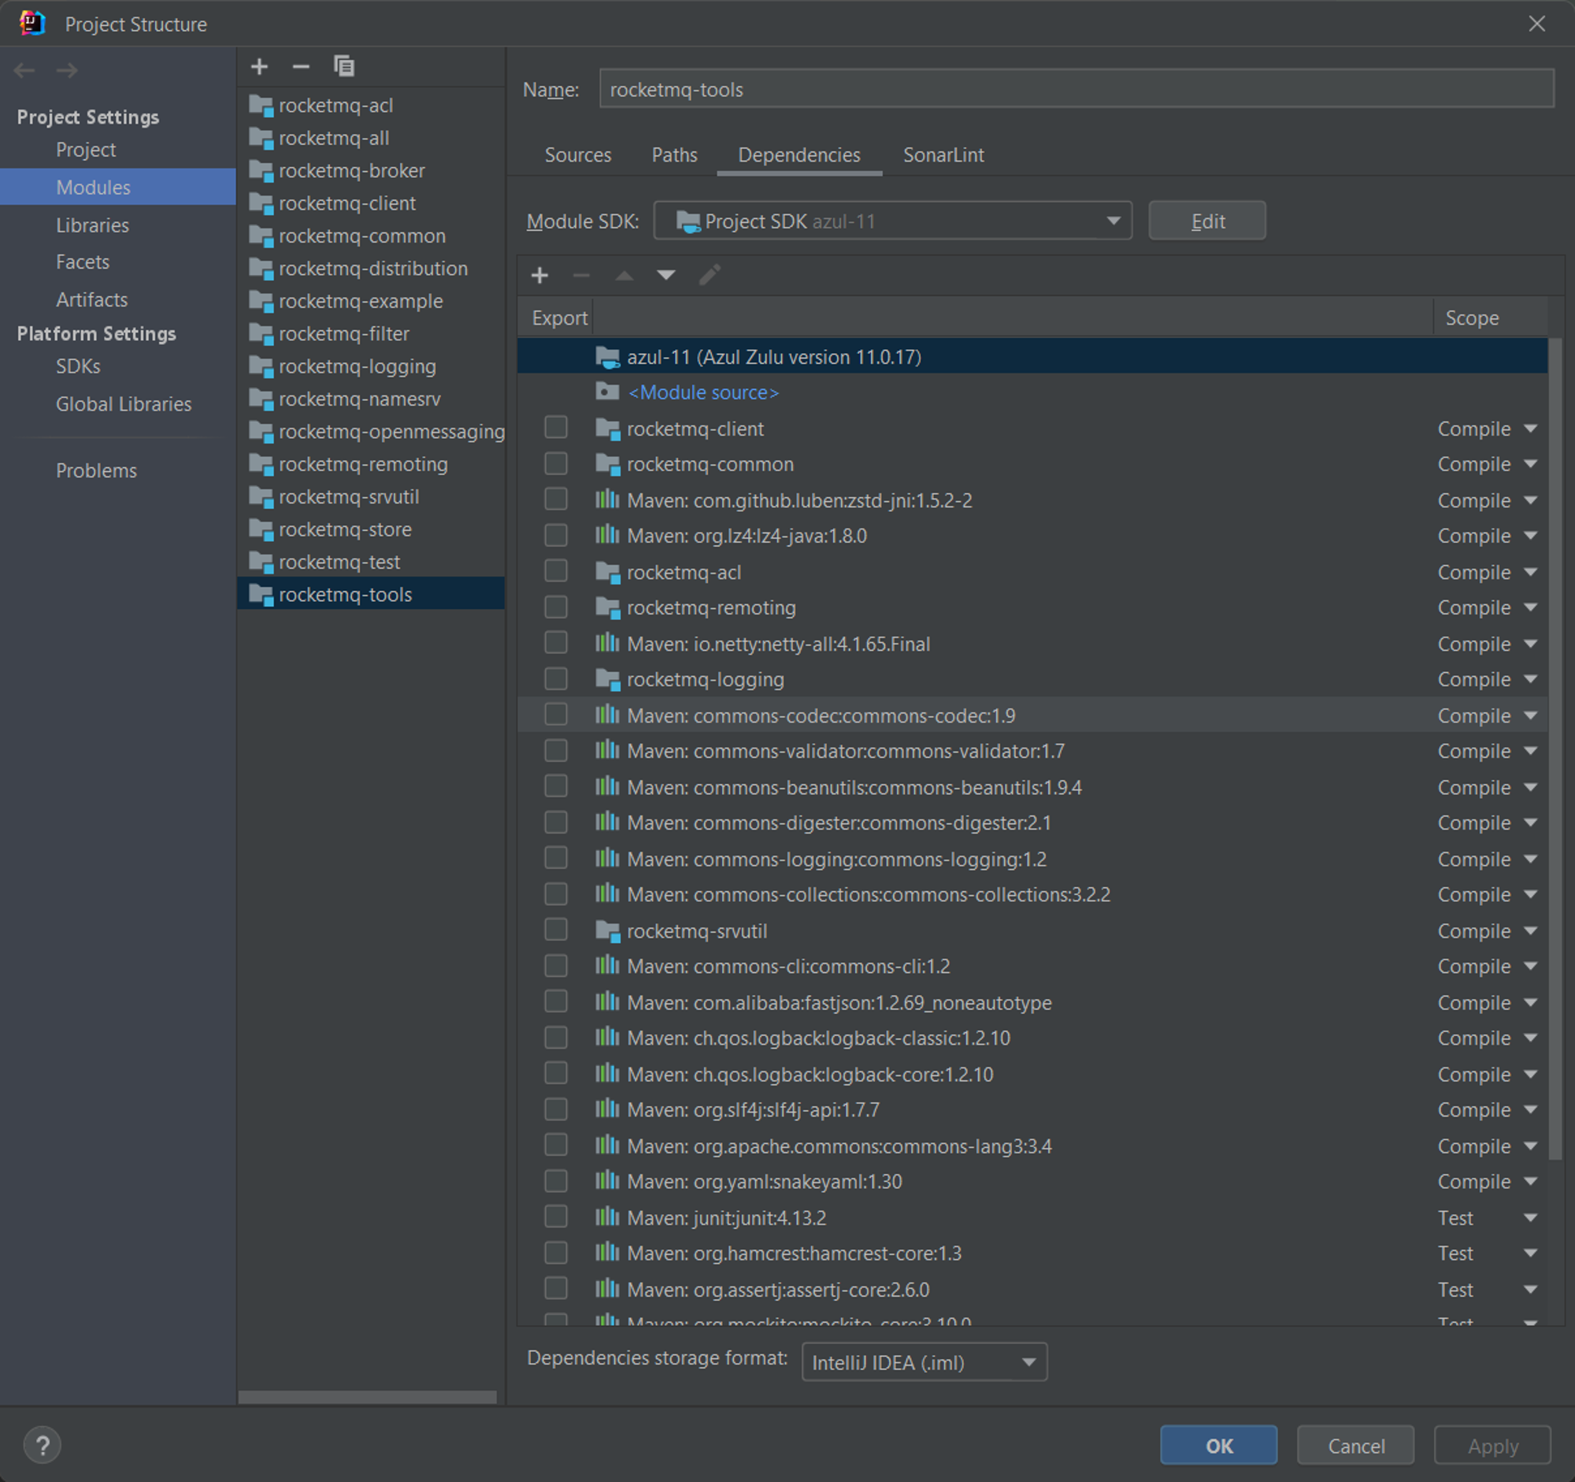Check export box for commons-codec 1.9

tap(556, 715)
